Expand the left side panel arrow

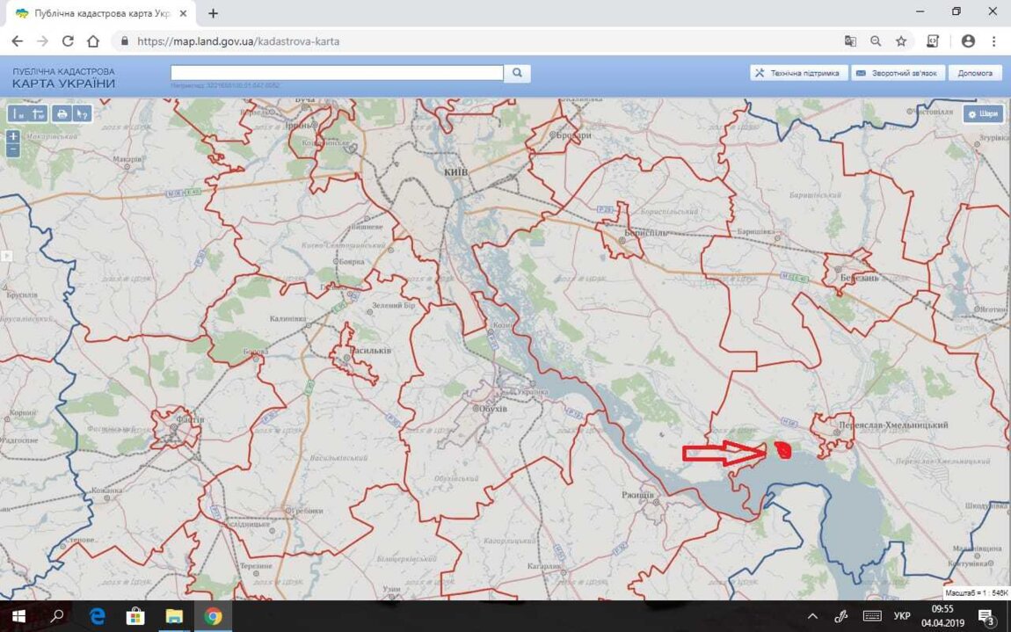coord(4,256)
